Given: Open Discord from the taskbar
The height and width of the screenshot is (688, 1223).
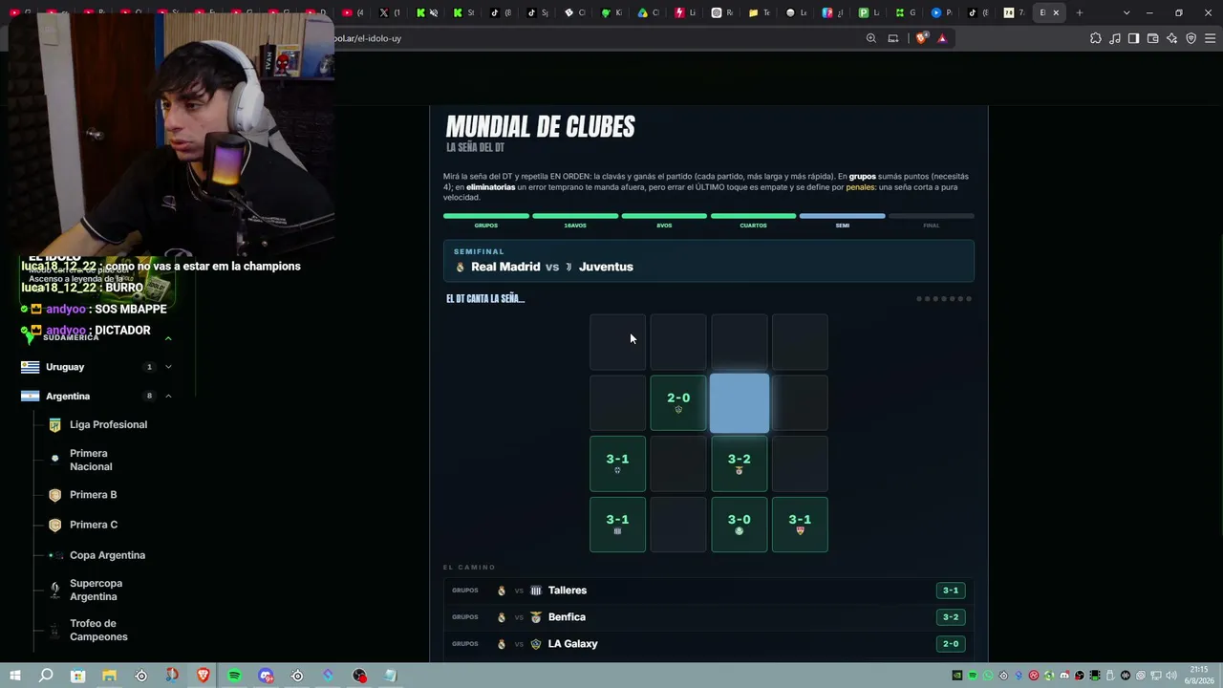Looking at the screenshot, I should (x=266, y=676).
